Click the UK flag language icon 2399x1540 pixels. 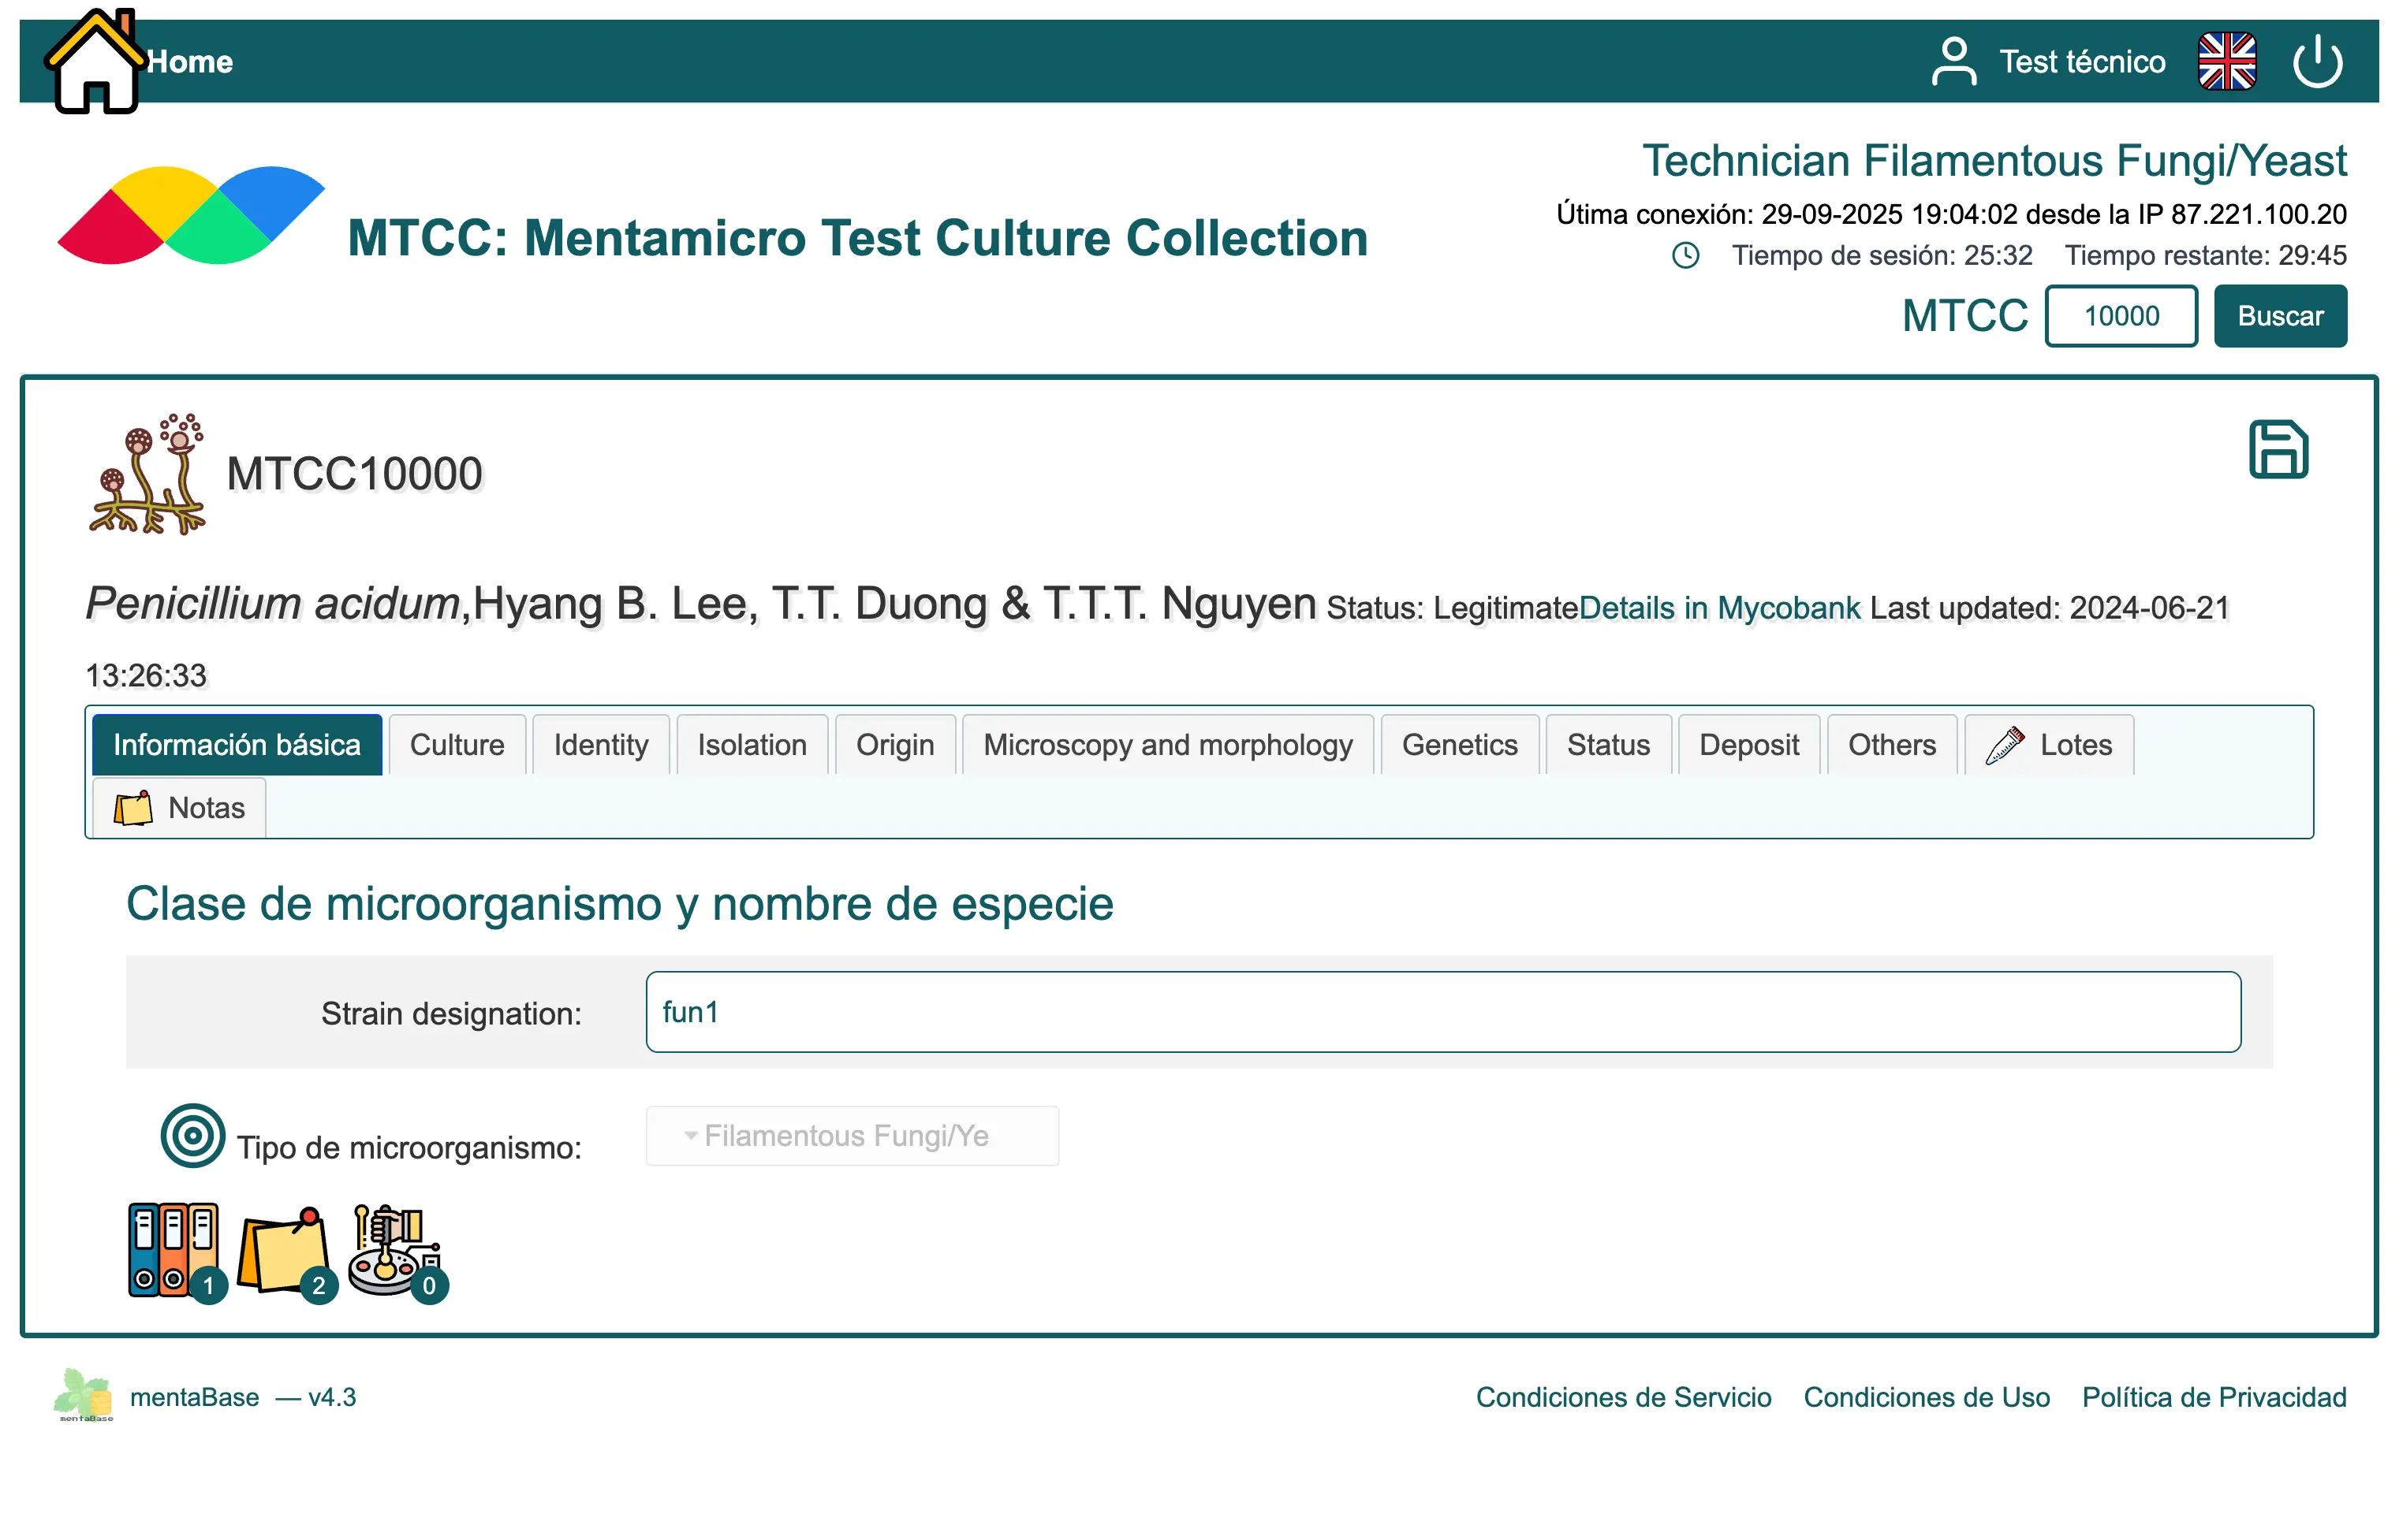pyautogui.click(x=2226, y=62)
